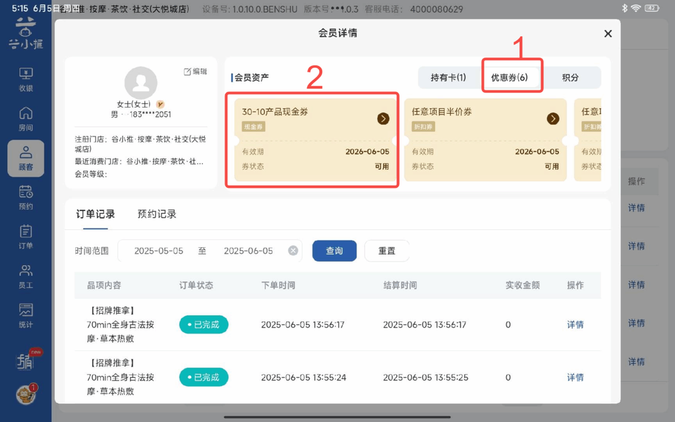Click the 任意项目半价券 coupon title
This screenshot has height=422, width=675.
pyautogui.click(x=442, y=112)
